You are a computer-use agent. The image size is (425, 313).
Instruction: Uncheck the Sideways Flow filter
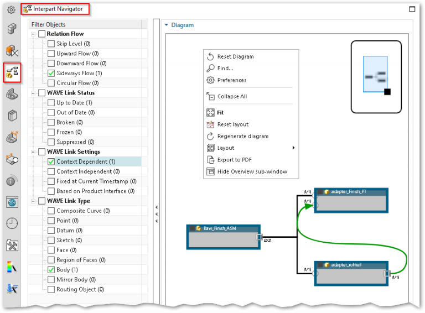(51, 73)
